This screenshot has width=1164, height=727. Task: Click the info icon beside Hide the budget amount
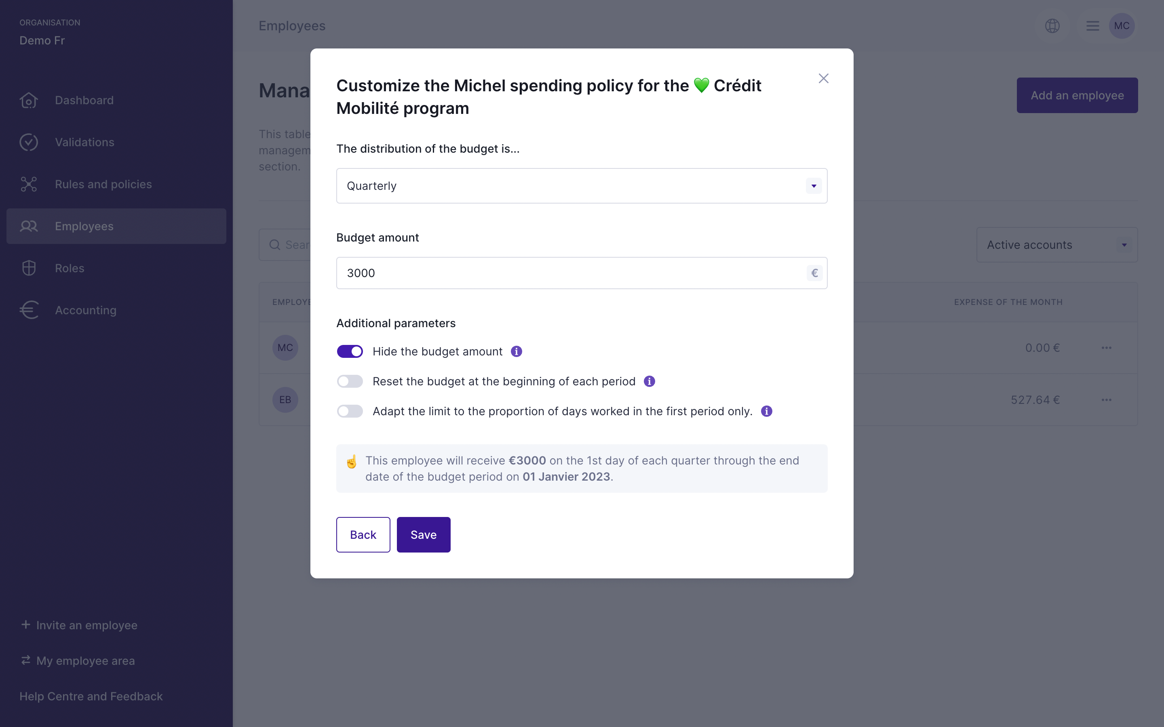click(x=516, y=351)
